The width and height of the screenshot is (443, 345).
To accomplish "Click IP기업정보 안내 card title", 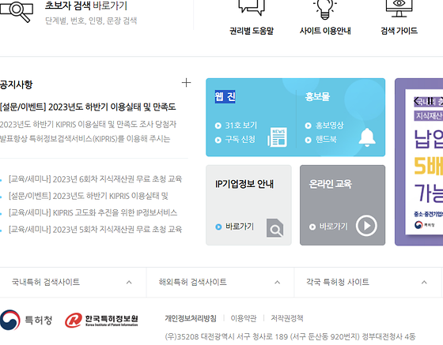I will [x=244, y=184].
